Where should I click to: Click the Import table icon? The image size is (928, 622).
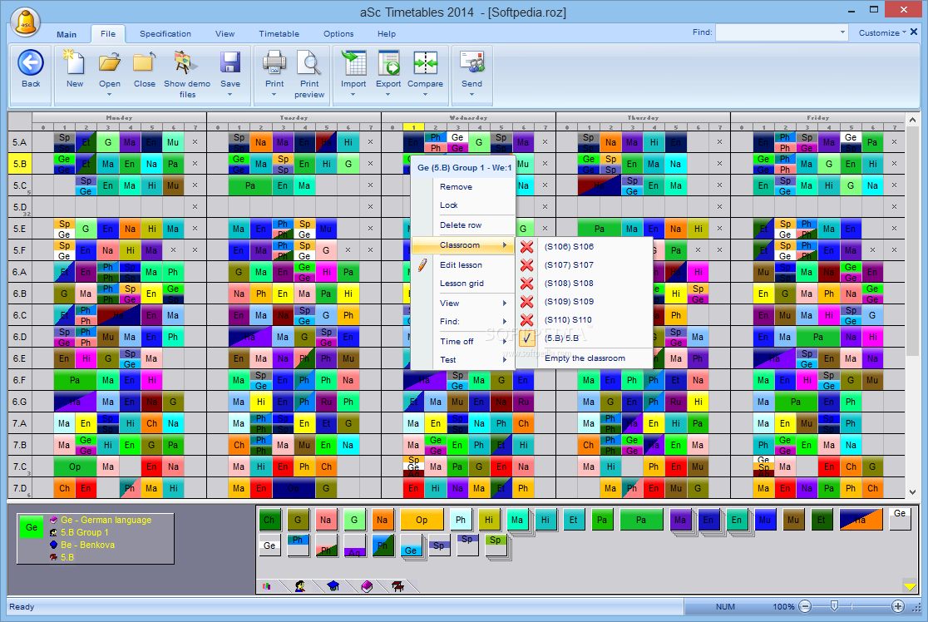pos(354,62)
